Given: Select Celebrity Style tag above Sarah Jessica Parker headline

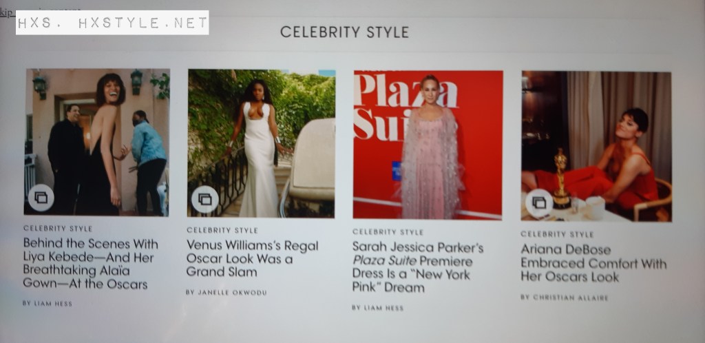Looking at the screenshot, I should click(x=388, y=232).
